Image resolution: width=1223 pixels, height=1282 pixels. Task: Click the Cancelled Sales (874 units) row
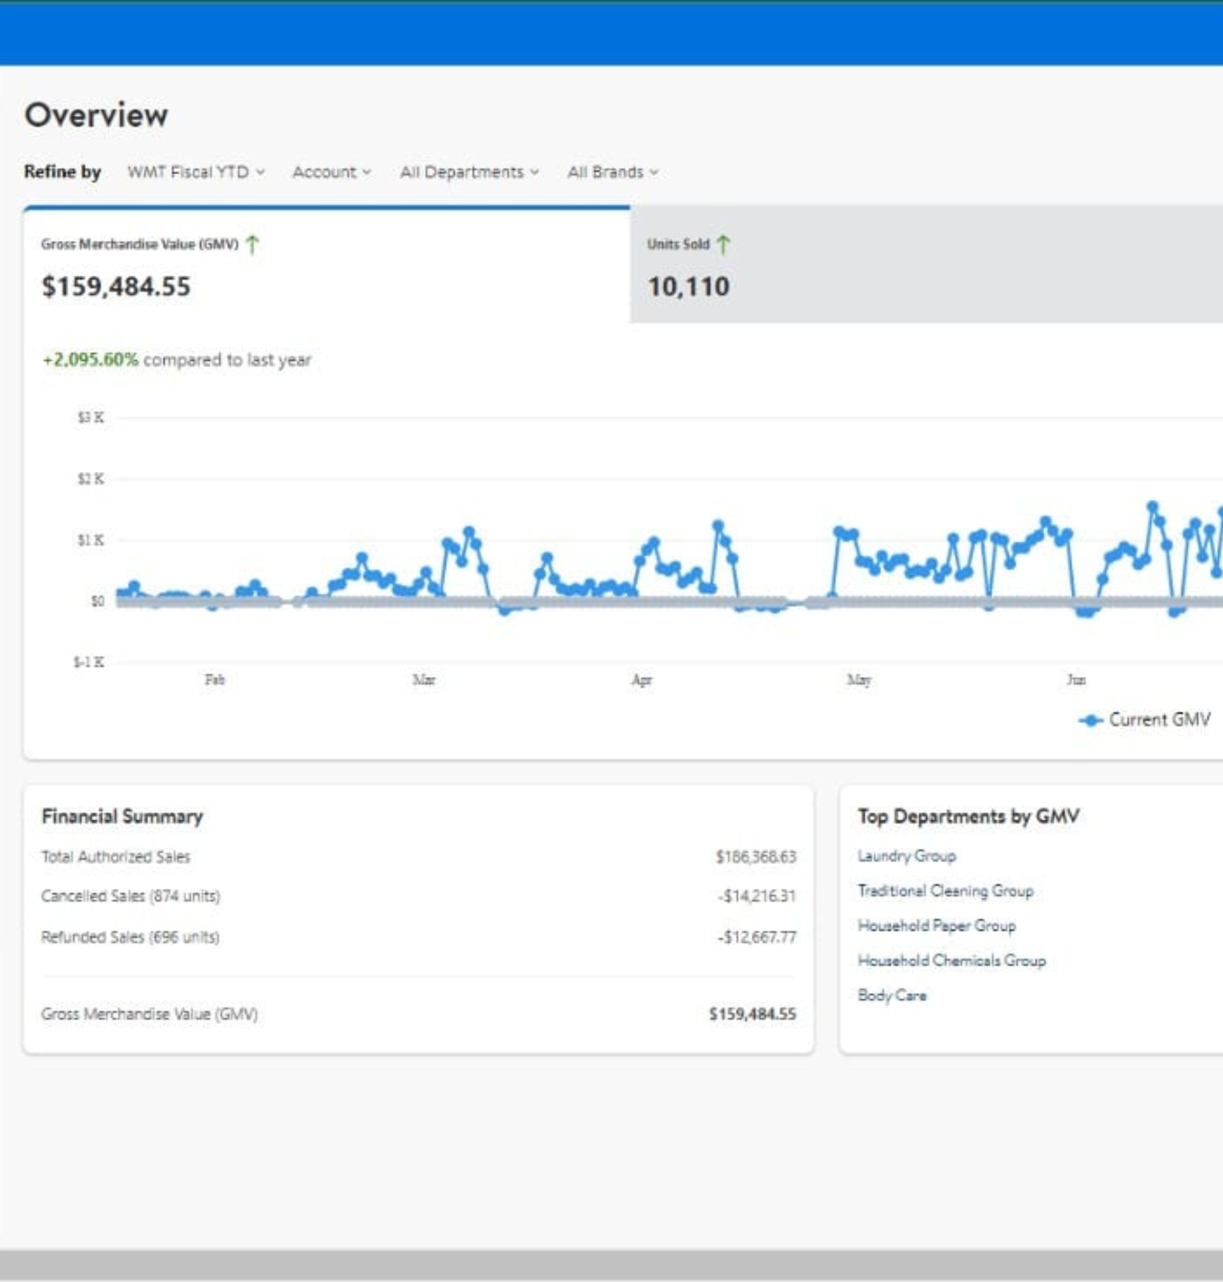[x=130, y=896]
